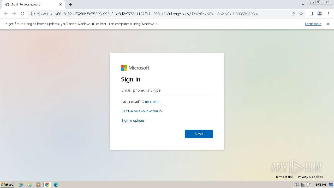Open Chrome three-dot menu
Image resolution: width=334 pixels, height=188 pixels.
click(328, 14)
